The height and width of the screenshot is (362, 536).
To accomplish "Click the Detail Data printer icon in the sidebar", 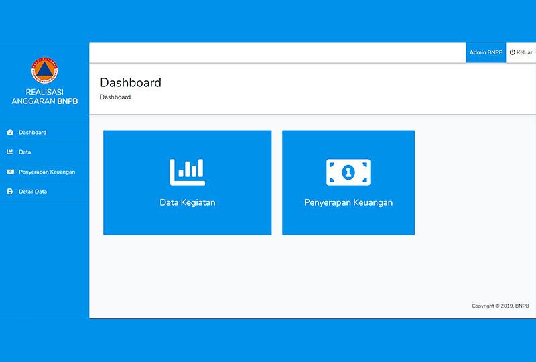I will [x=10, y=192].
